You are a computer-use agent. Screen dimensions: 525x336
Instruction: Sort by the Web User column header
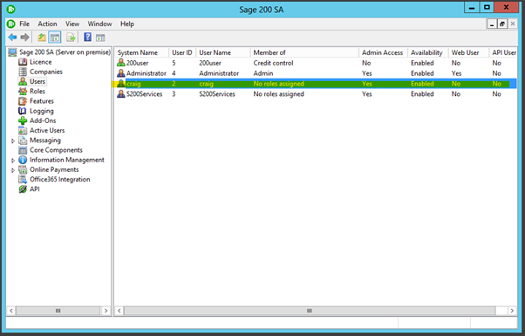(x=468, y=52)
